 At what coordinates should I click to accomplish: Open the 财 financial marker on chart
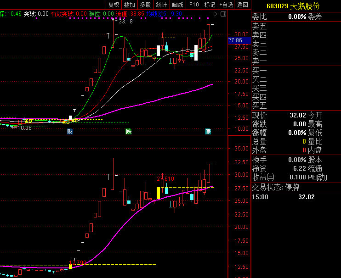pos(70,131)
